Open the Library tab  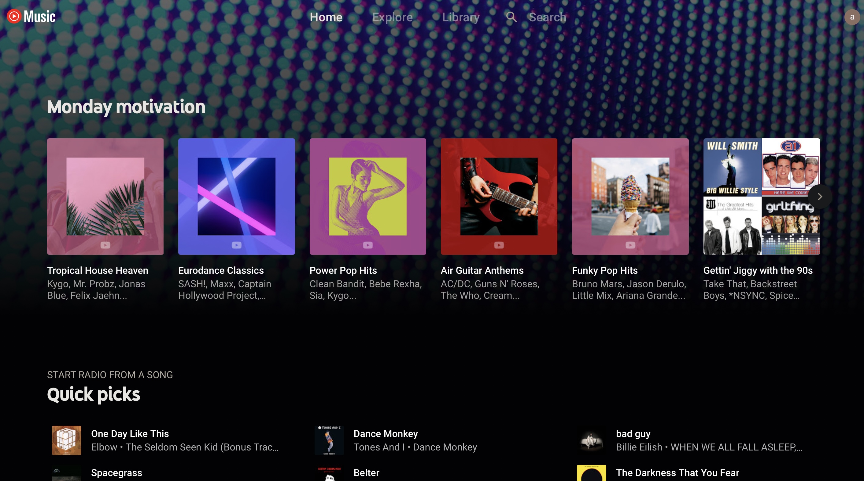(460, 17)
